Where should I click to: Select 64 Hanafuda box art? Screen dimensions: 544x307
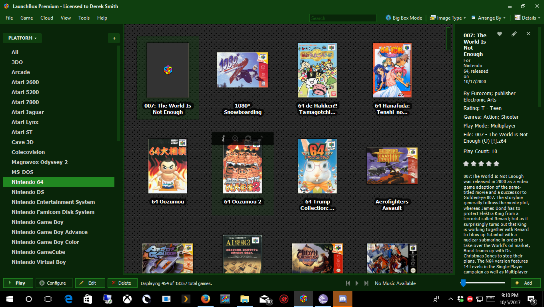tap(392, 70)
